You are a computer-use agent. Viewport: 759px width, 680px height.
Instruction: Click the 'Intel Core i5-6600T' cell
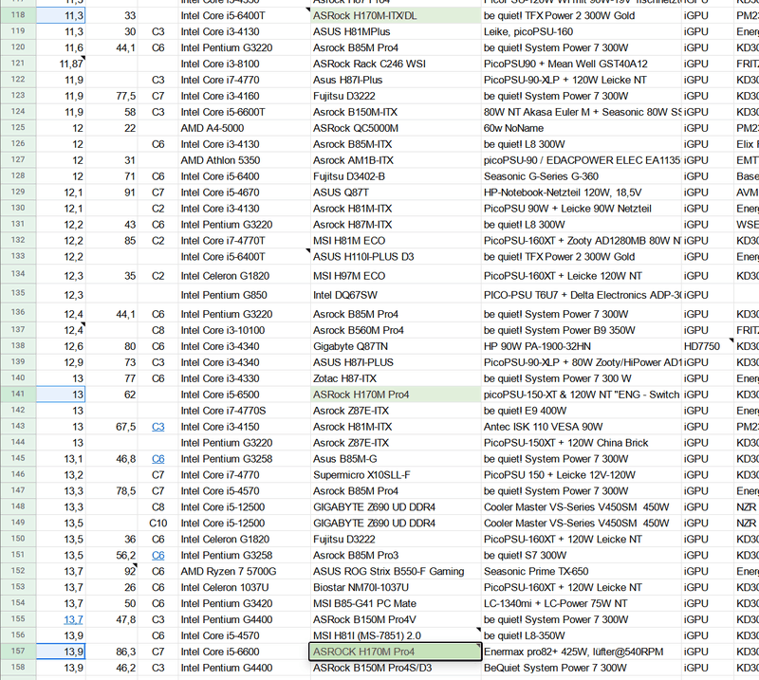[245, 112]
